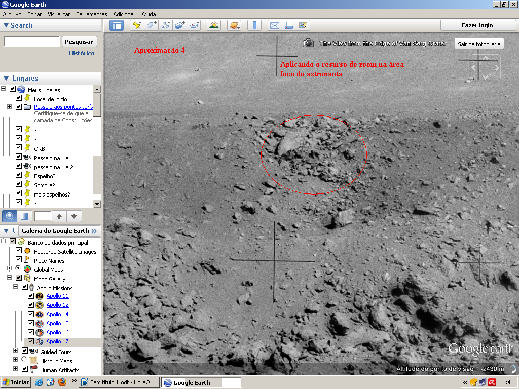Move item up with the up arrow
This screenshot has width=519, height=389.
pos(59,216)
